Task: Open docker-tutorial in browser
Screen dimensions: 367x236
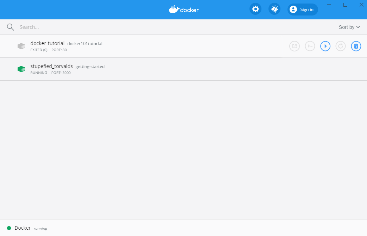Action: click(295, 46)
